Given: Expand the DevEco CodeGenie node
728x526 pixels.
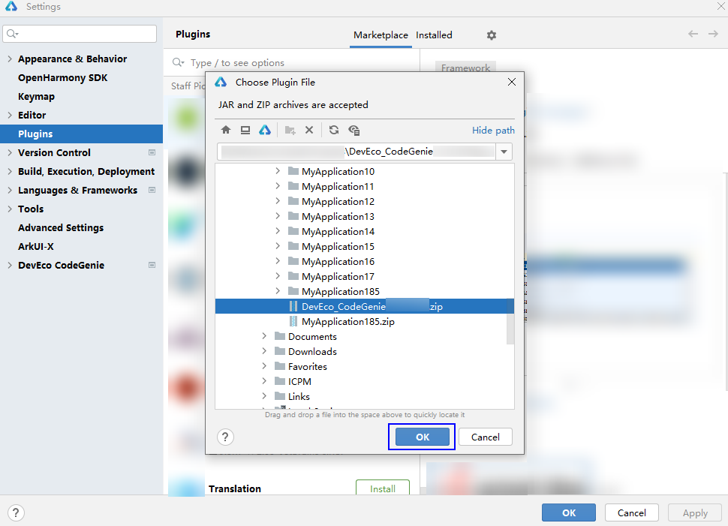Looking at the screenshot, I should click(x=10, y=265).
